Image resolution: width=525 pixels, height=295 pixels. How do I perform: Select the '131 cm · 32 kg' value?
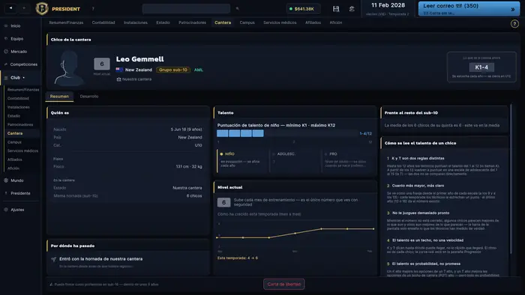189,166
